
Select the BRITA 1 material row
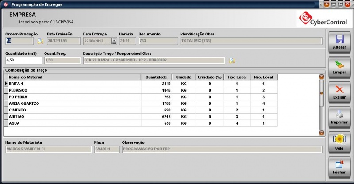click(74, 84)
